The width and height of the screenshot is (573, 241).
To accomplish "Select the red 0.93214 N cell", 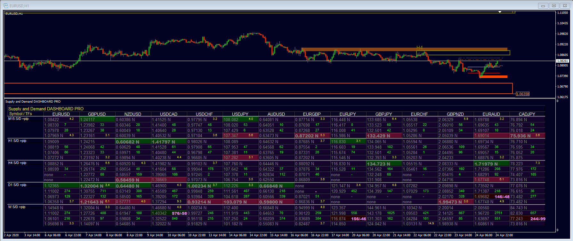I will click(x=205, y=202).
